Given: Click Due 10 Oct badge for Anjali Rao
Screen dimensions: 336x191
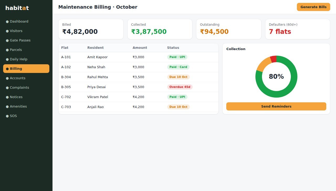Looking at the screenshot, I should tap(178, 107).
